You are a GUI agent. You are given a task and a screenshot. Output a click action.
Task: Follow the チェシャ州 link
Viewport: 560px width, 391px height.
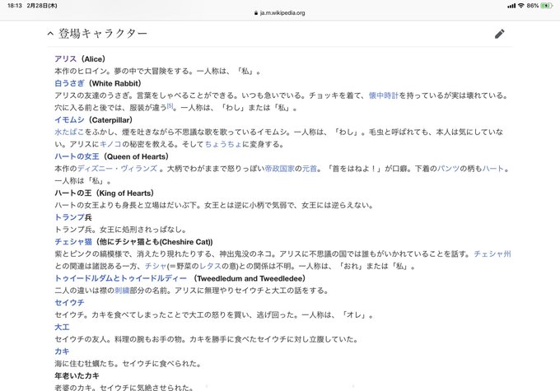click(x=492, y=254)
